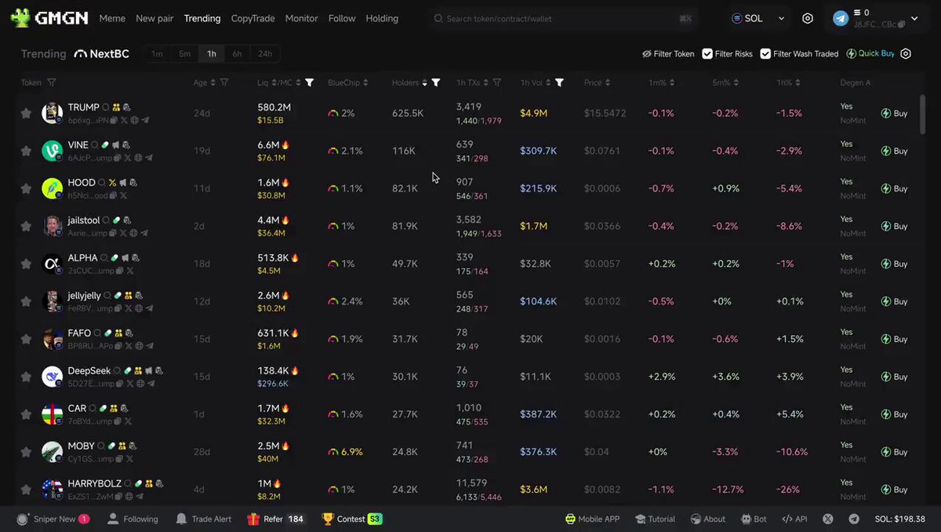The width and height of the screenshot is (941, 532).
Task: Open the hexagon settings icon in the header
Action: tap(808, 18)
